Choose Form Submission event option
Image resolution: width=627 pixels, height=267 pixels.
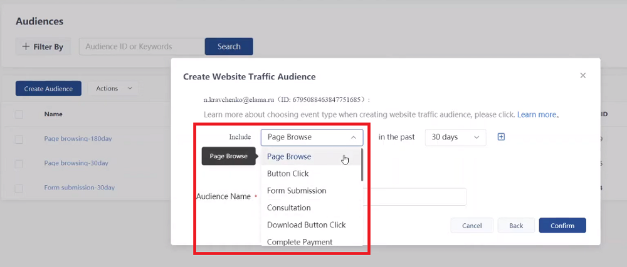(x=297, y=191)
